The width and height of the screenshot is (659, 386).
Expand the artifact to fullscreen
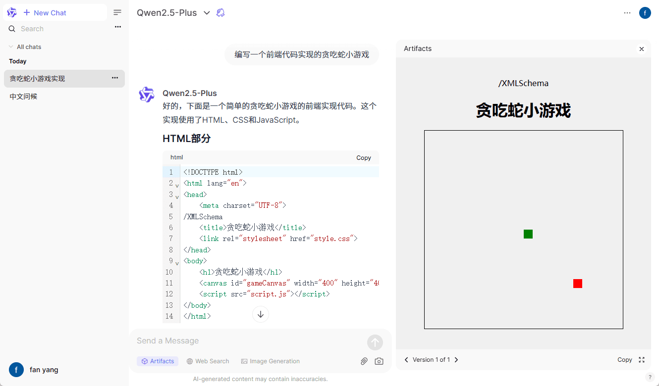point(642,360)
